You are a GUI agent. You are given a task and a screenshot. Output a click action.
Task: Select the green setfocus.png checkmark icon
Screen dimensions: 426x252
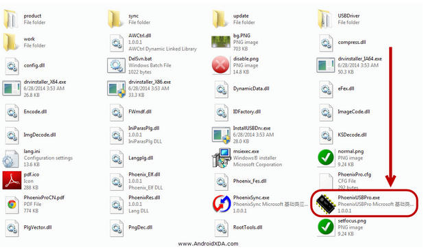(x=326, y=227)
